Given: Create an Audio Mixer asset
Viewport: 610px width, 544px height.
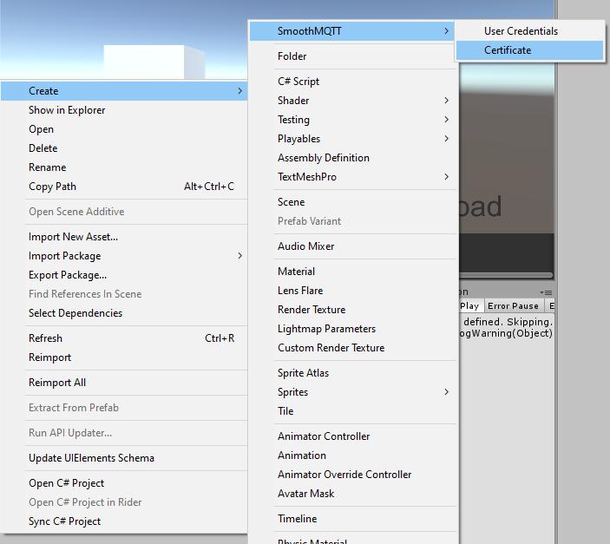Looking at the screenshot, I should coord(352,246).
